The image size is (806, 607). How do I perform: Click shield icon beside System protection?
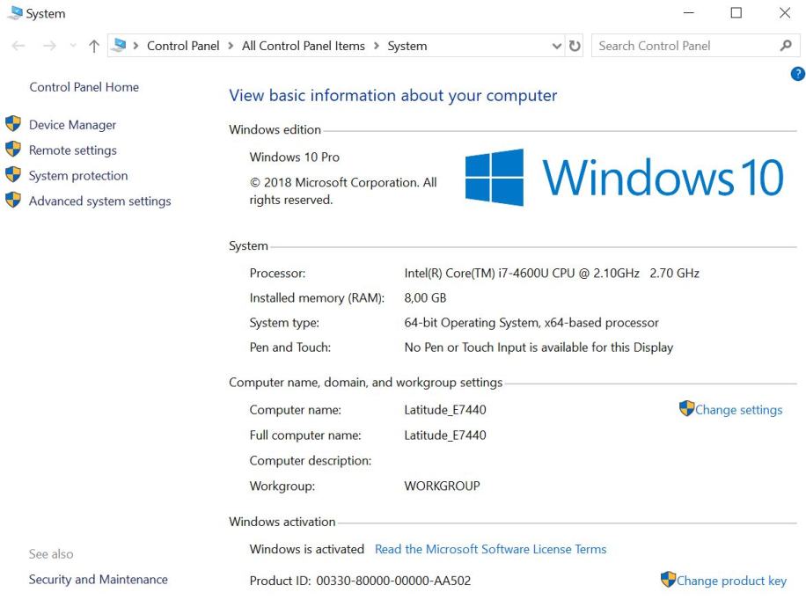[13, 175]
